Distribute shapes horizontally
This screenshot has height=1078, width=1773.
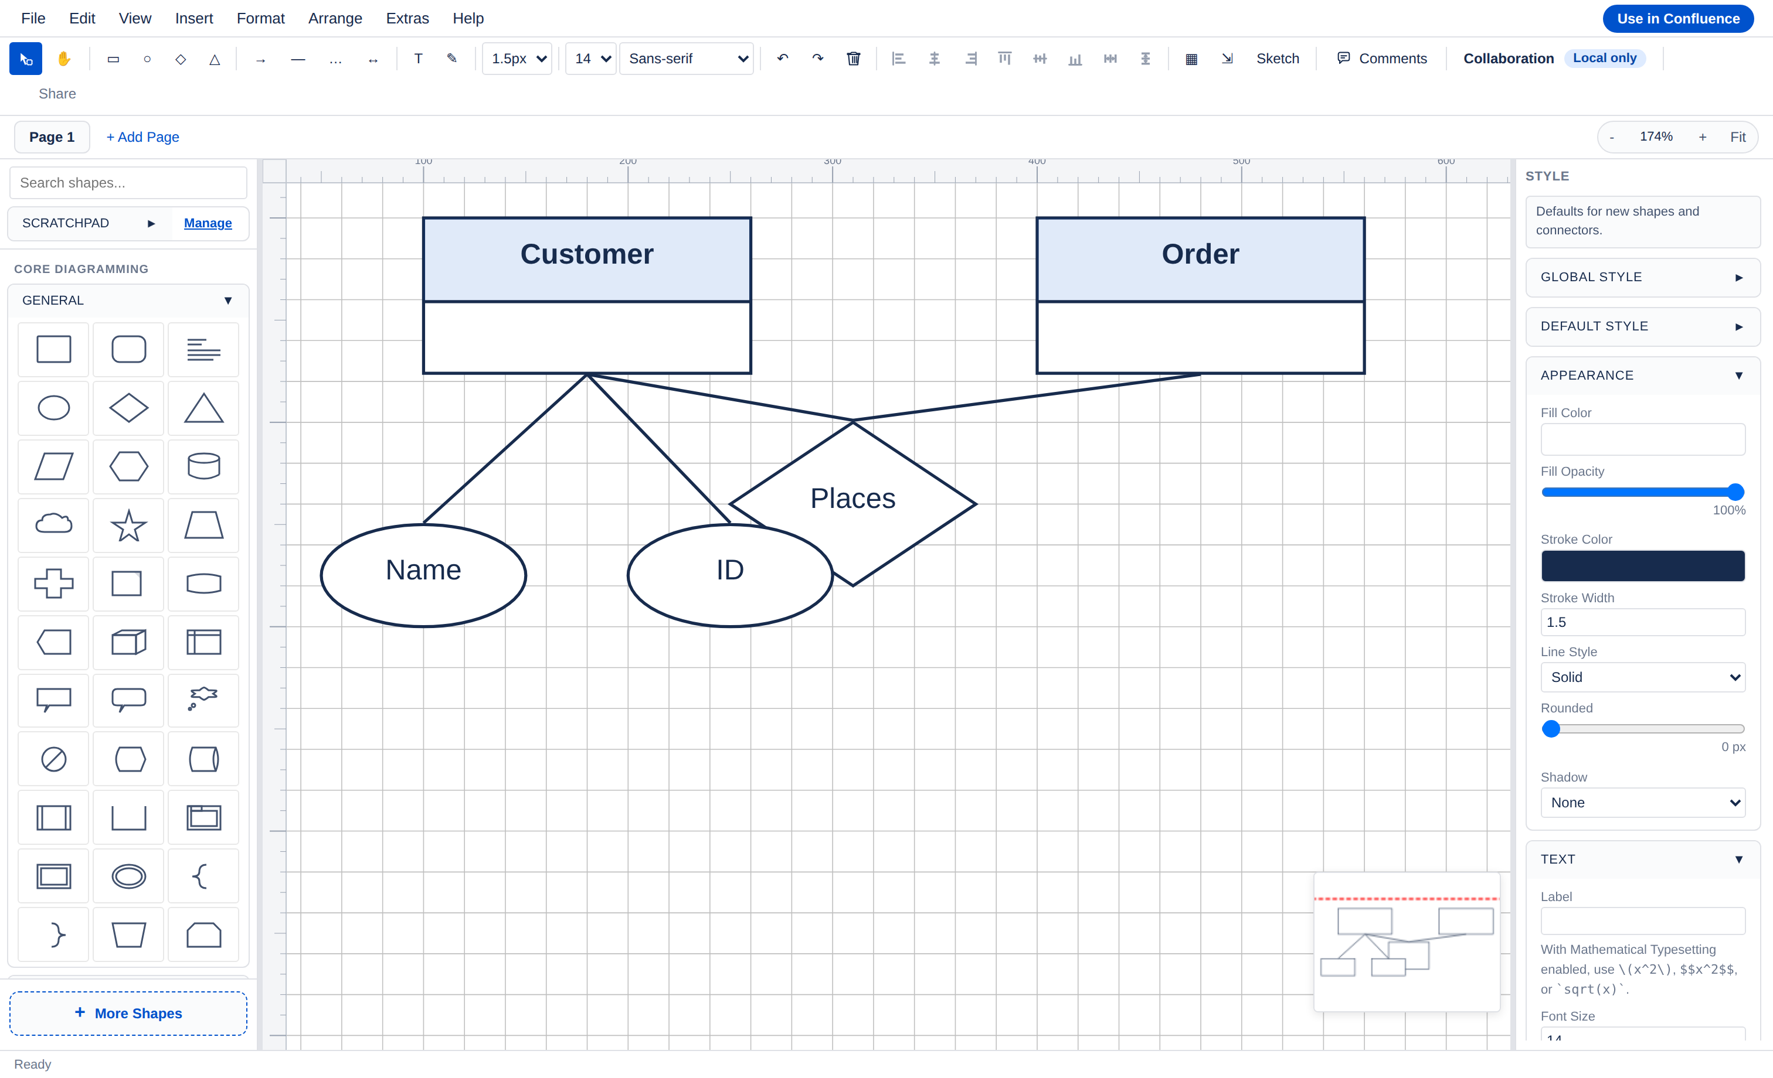tap(1110, 59)
